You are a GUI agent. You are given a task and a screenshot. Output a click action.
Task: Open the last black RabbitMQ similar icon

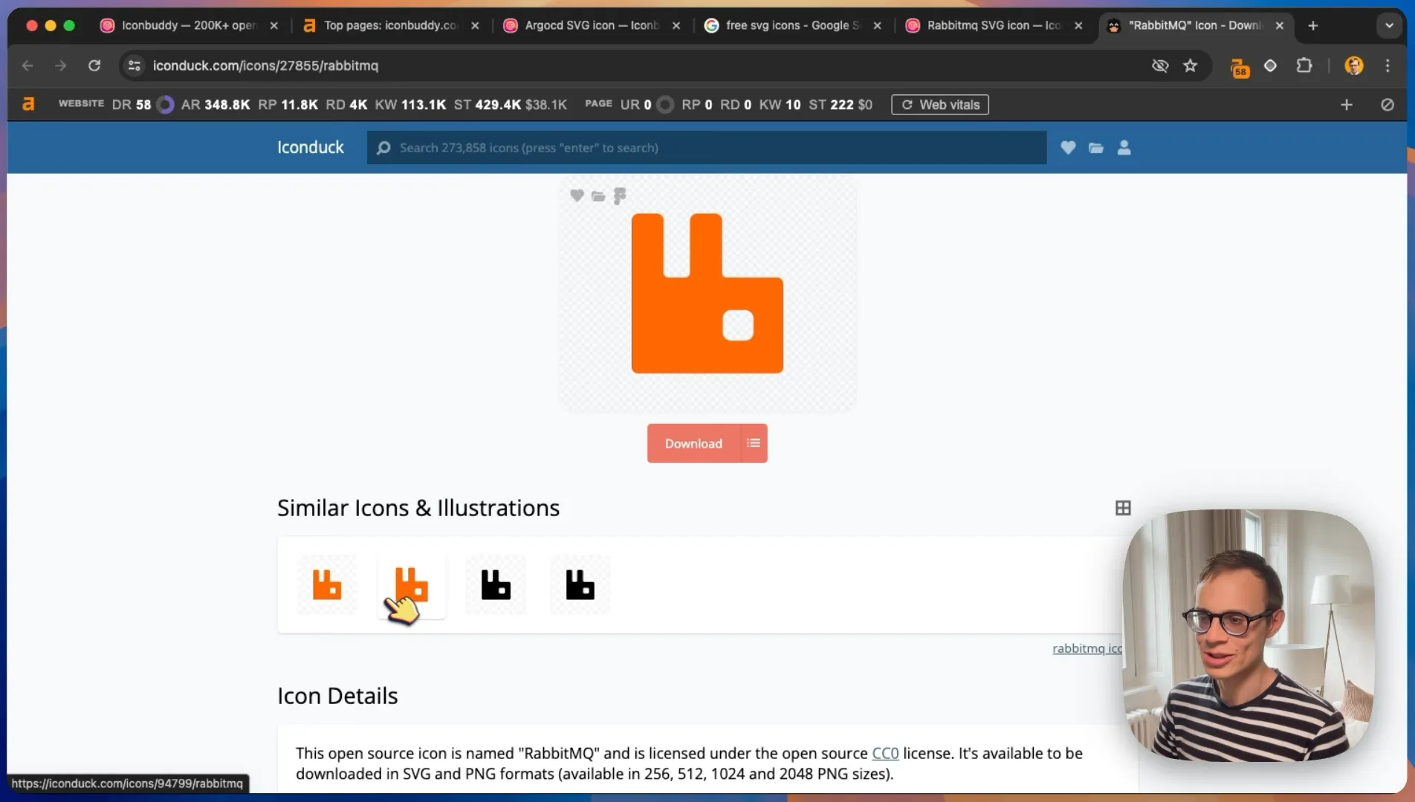pos(580,585)
